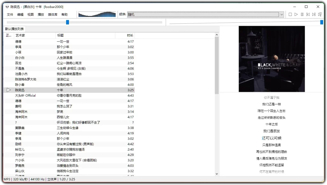This screenshot has height=185, width=327.
Task: Click the Stop playback icon
Action: click(x=290, y=14)
